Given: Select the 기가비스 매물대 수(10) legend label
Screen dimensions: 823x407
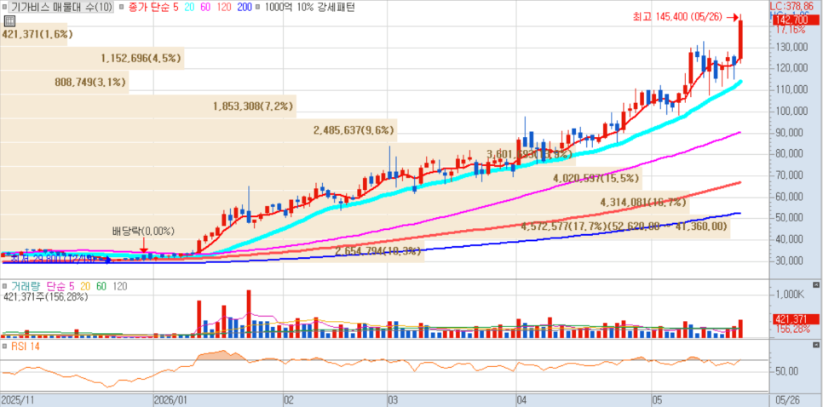Looking at the screenshot, I should pyautogui.click(x=62, y=8).
